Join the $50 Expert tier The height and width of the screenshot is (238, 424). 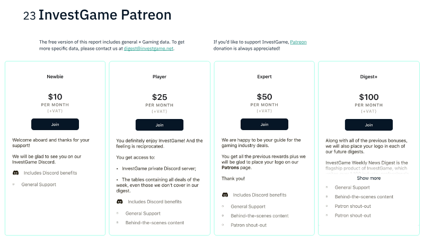tap(264, 124)
